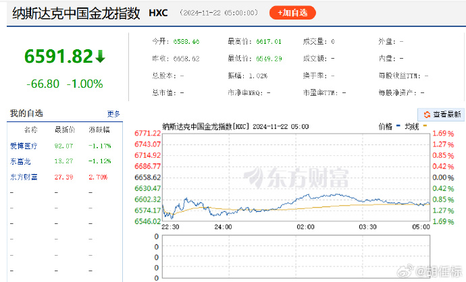The height and width of the screenshot is (282, 466).
Task: Click the 05:00 time axis label
Action: [421, 227]
